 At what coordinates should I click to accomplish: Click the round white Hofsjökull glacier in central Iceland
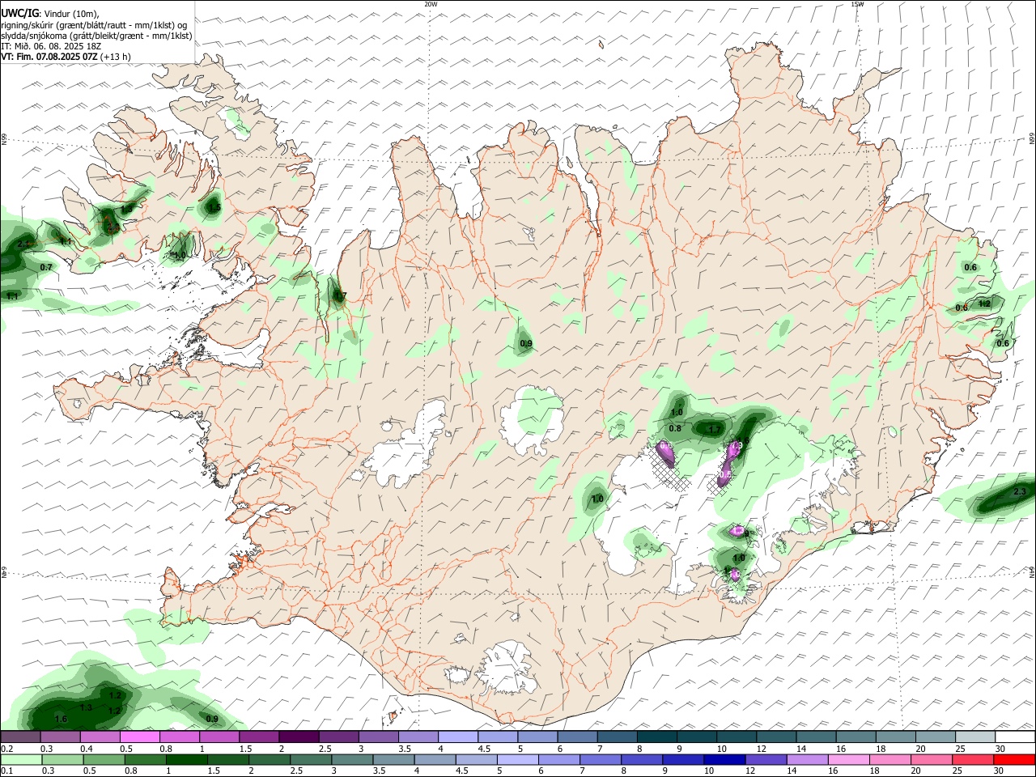[x=531, y=420]
